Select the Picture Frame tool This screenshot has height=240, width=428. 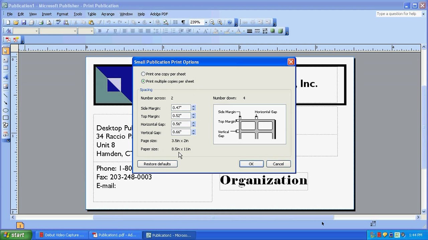(5, 86)
